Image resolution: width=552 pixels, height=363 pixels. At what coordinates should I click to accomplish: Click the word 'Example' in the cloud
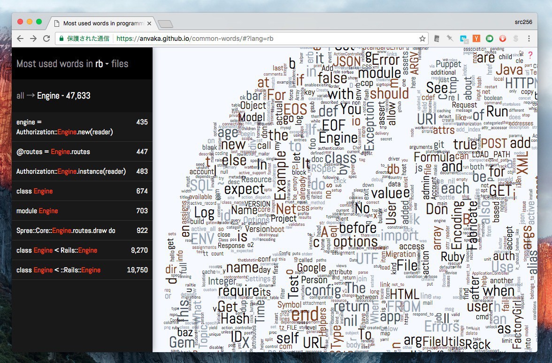(x=281, y=175)
